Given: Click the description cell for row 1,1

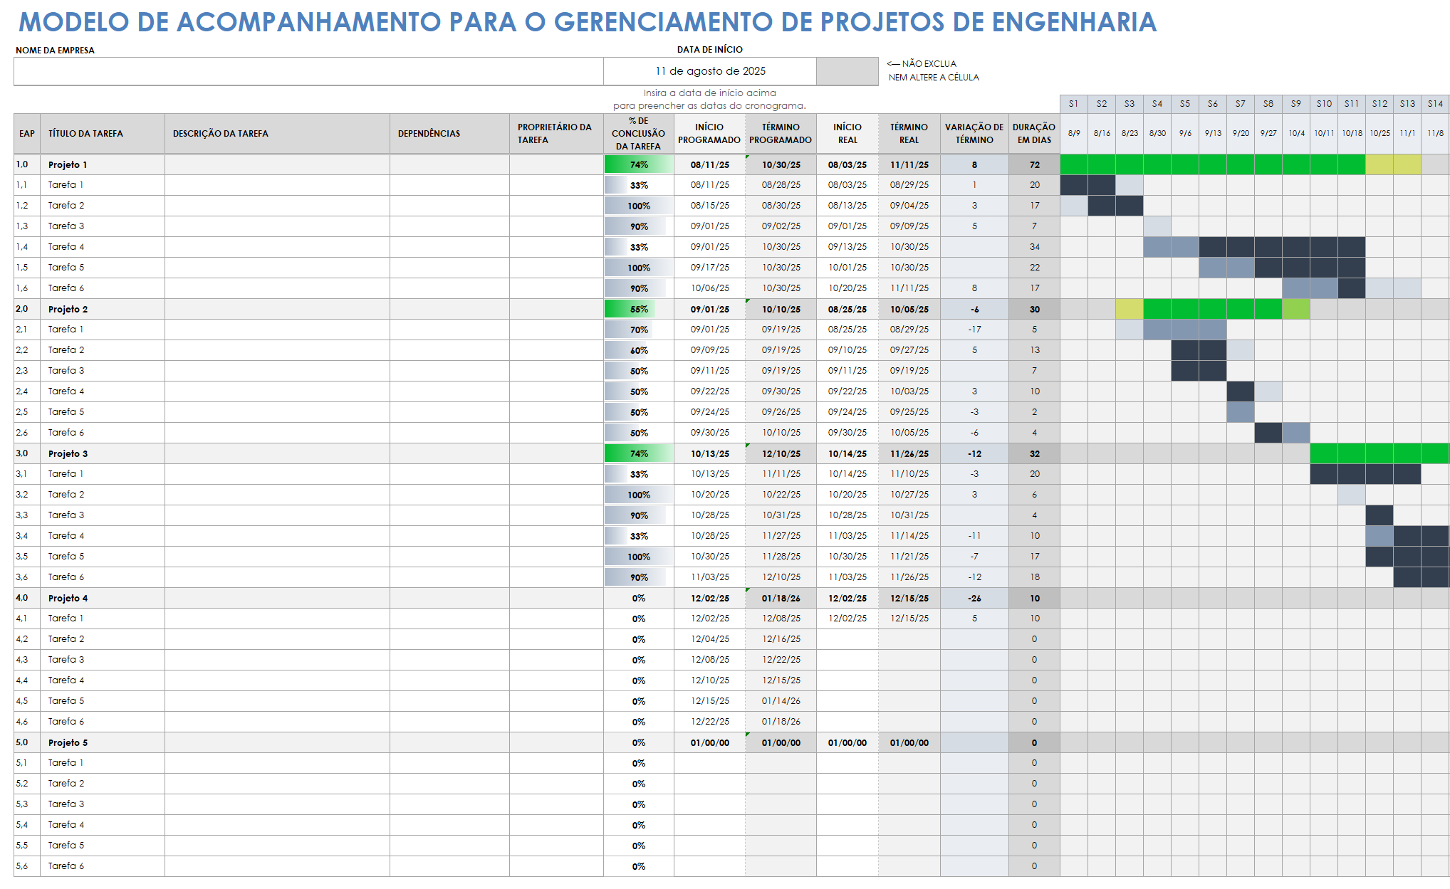Looking at the screenshot, I should click(277, 185).
